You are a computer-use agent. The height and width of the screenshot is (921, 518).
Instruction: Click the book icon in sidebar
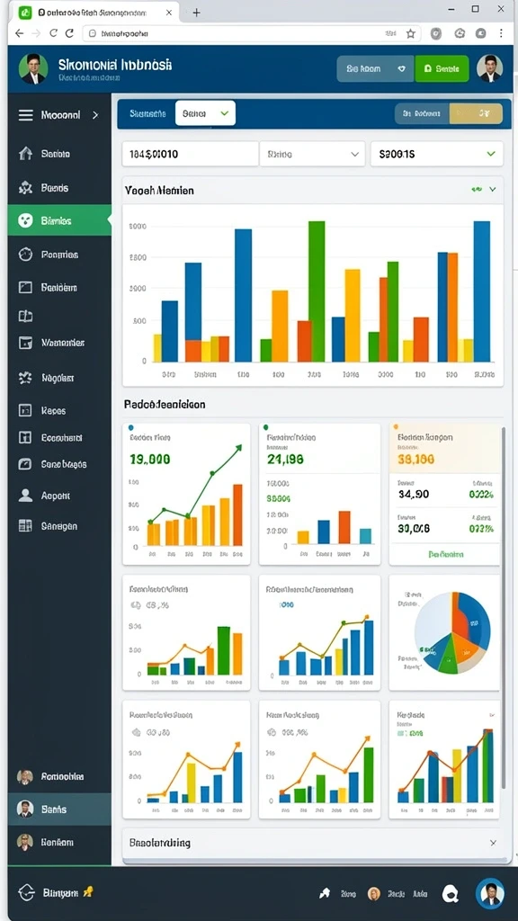click(x=25, y=316)
